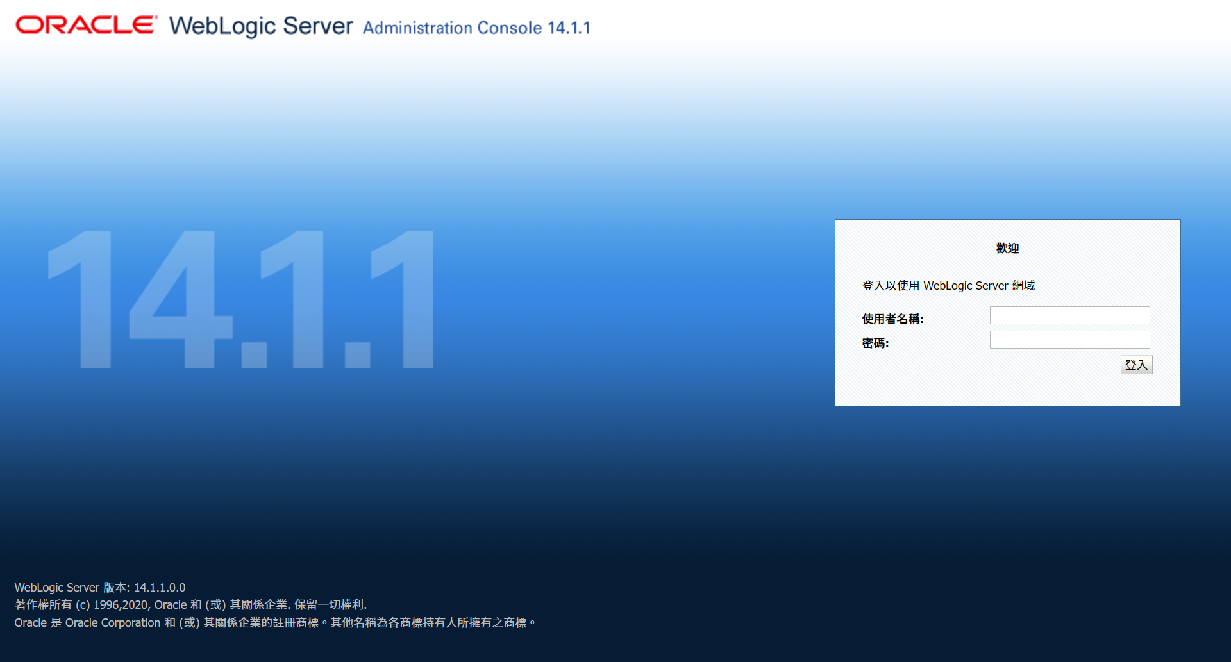This screenshot has height=662, width=1231.
Task: Click the 登入以使用 WebLogic Server 網域 text
Action: pos(948,286)
